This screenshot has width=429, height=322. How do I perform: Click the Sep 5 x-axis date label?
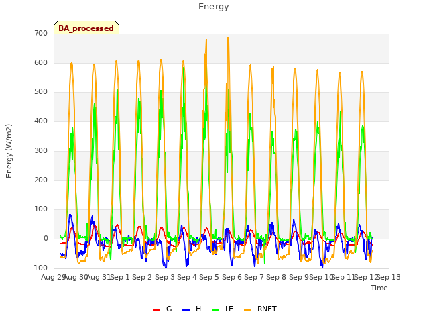(209, 277)
